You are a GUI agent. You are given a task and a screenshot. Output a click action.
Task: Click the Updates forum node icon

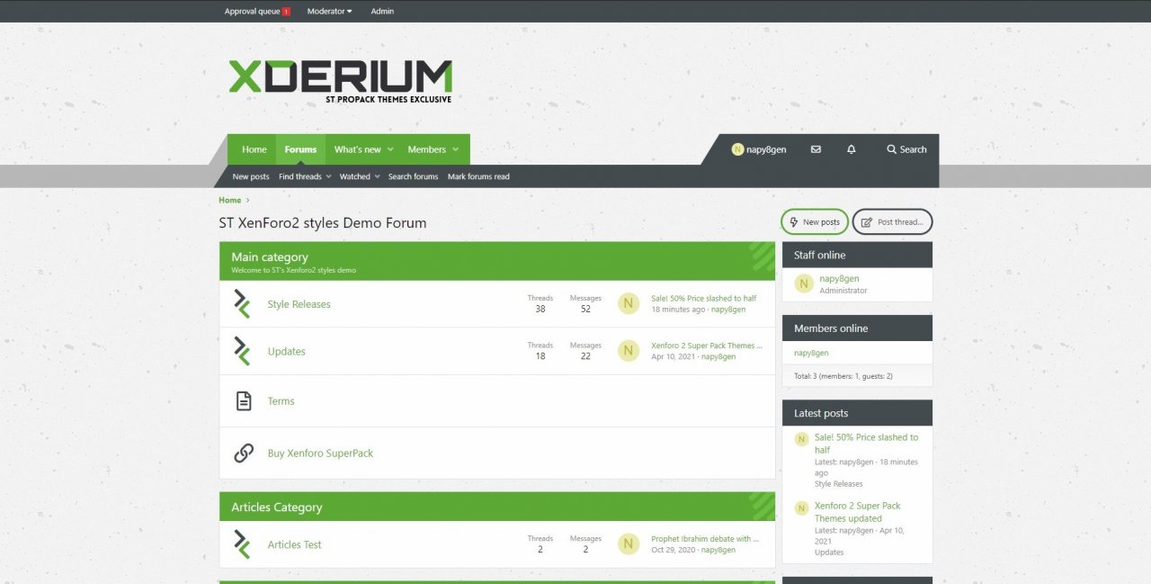[x=242, y=351]
